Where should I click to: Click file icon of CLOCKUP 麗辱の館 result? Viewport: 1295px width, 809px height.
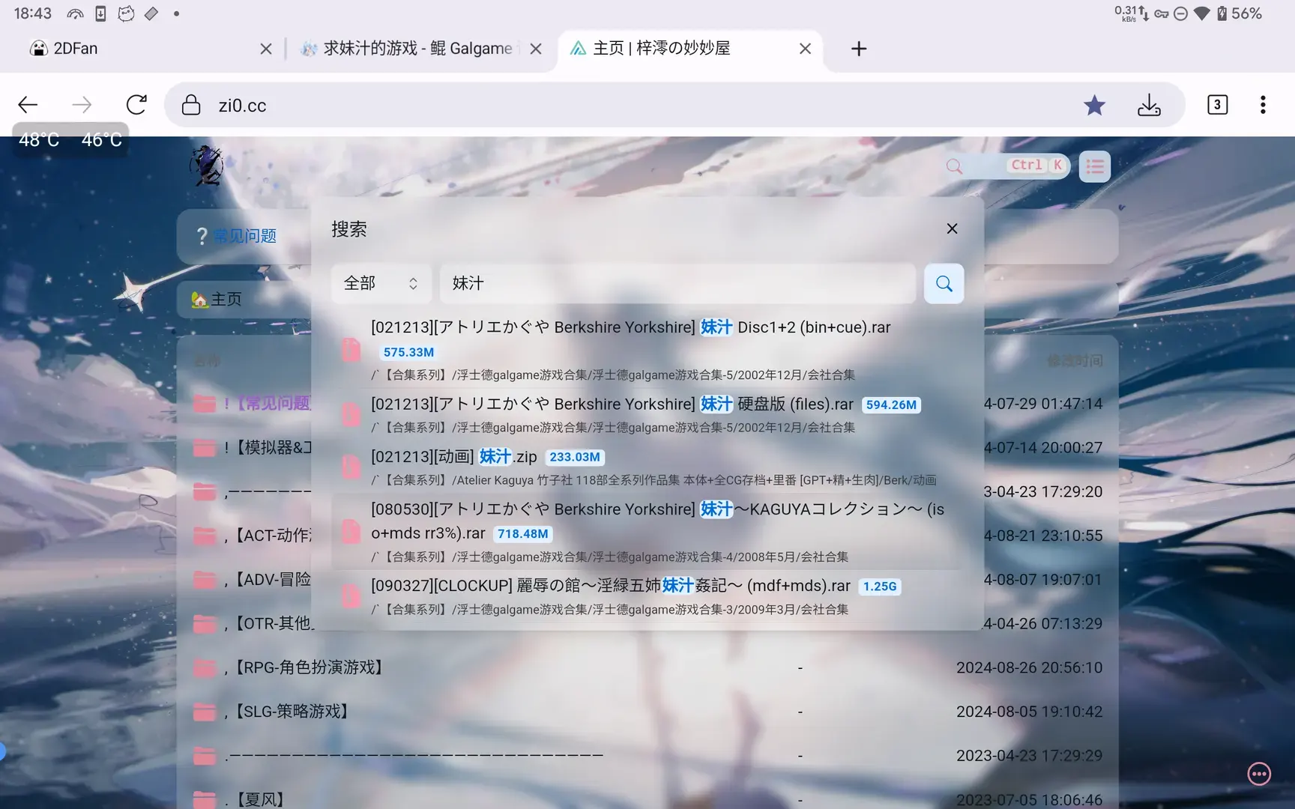[x=351, y=596]
